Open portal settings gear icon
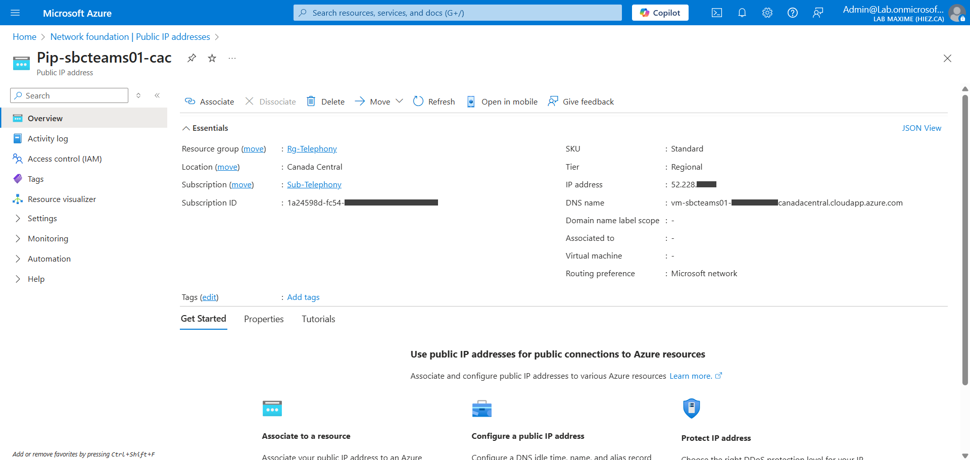Screen dimensions: 970x460 click(767, 13)
